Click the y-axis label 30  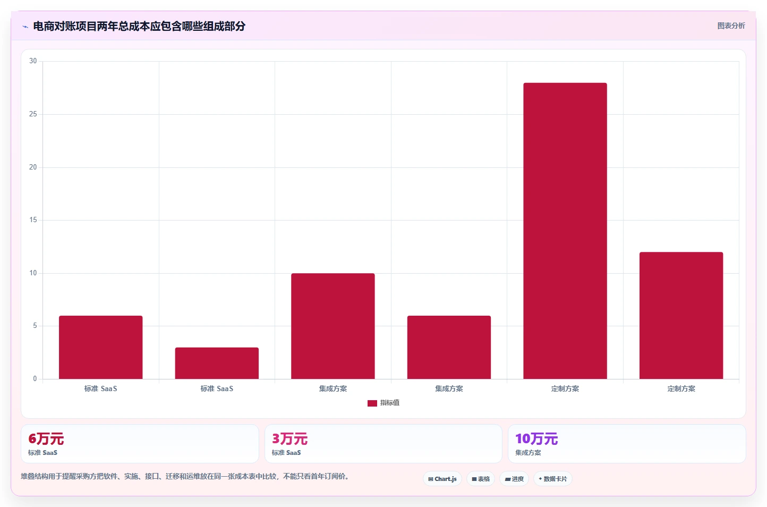33,61
